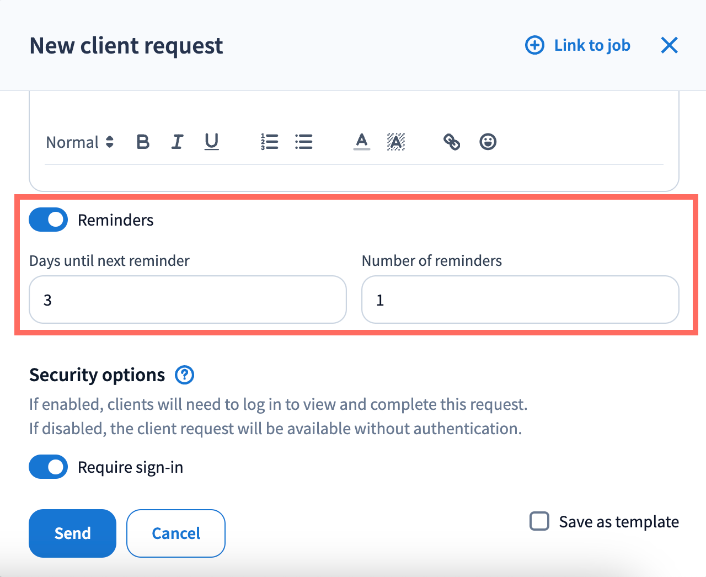Insert a numbered list

[x=269, y=142]
